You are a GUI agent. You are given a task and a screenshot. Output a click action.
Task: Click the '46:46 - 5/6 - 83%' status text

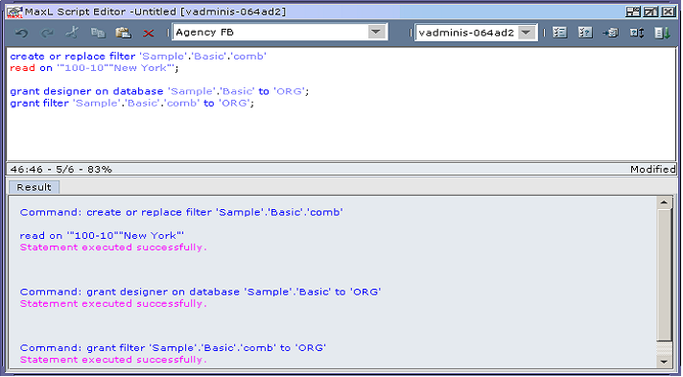61,170
